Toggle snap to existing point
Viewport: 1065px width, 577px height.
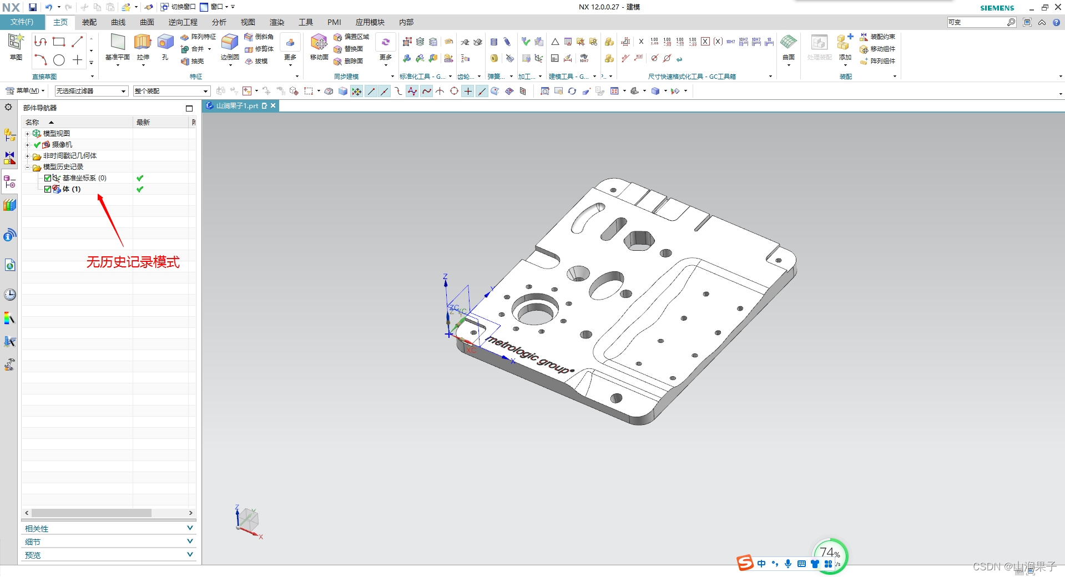(468, 91)
